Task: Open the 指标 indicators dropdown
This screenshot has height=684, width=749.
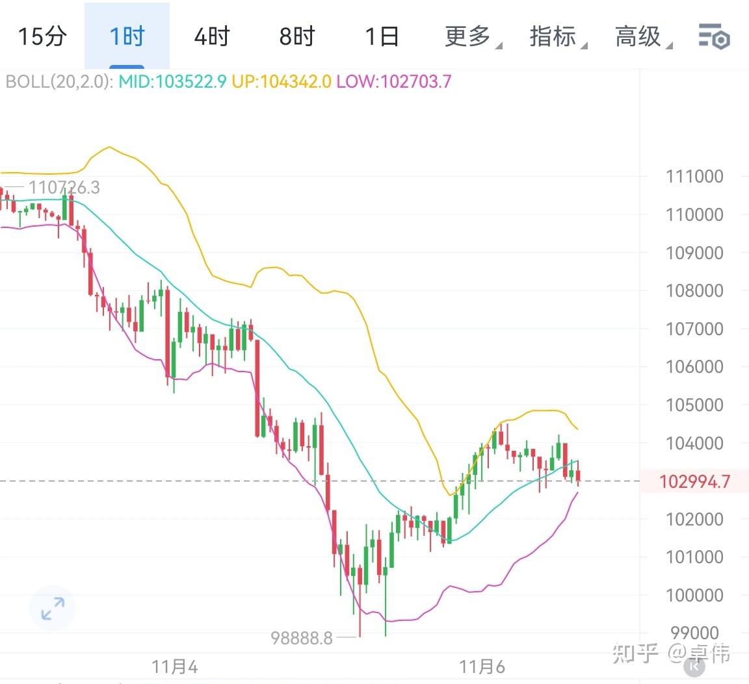Action: click(x=553, y=37)
